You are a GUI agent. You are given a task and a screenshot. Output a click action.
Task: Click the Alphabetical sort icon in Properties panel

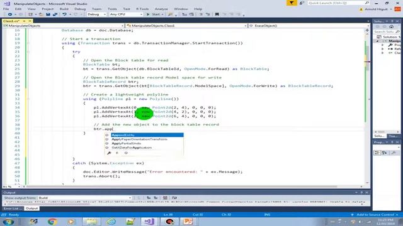tap(385, 153)
